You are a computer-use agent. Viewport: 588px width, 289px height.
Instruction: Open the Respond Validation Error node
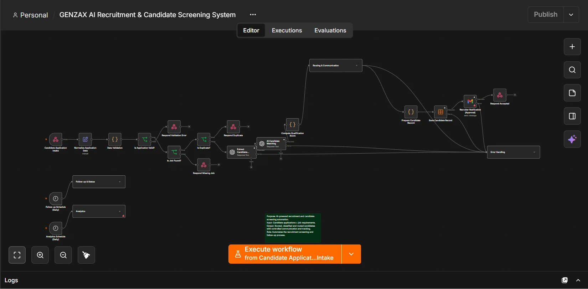point(174,127)
